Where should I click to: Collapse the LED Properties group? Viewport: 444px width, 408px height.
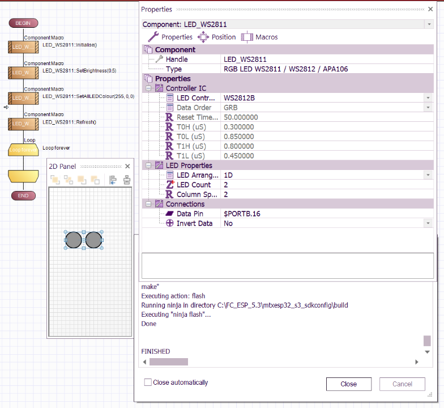149,165
